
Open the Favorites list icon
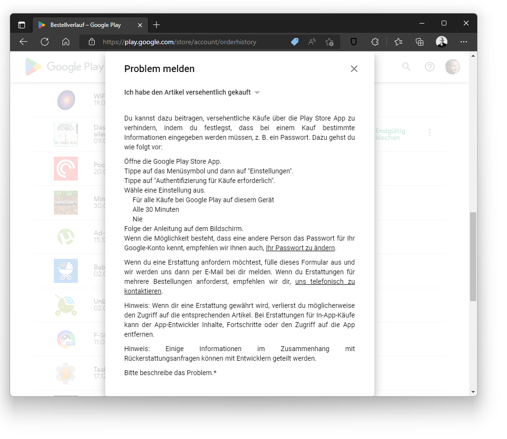398,42
